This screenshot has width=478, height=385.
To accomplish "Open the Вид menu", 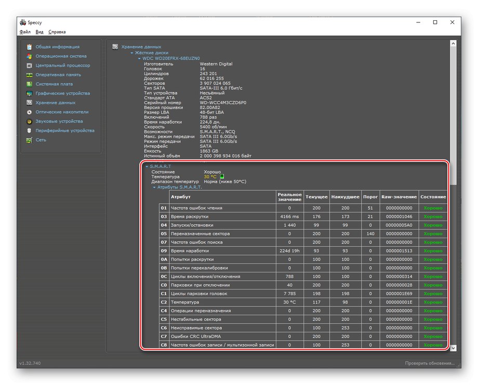I will pyautogui.click(x=39, y=32).
